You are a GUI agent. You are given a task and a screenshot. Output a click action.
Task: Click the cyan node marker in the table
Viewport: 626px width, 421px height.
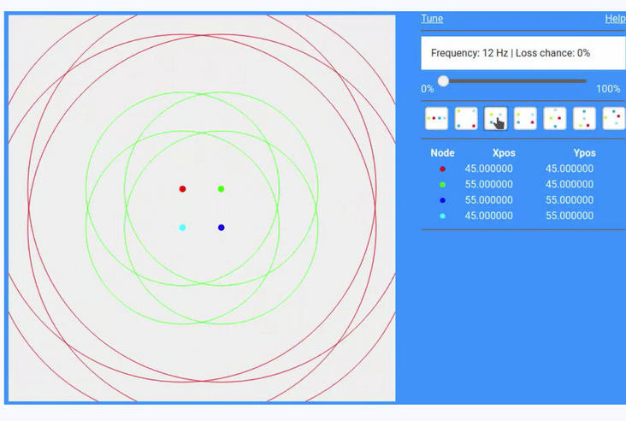click(x=442, y=216)
